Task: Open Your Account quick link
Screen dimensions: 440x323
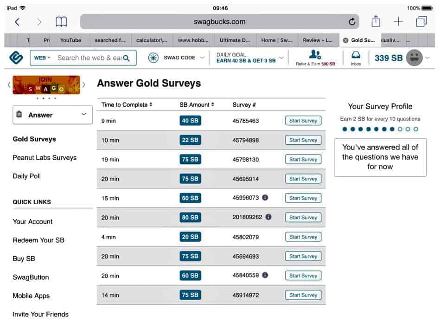Action: pos(32,222)
